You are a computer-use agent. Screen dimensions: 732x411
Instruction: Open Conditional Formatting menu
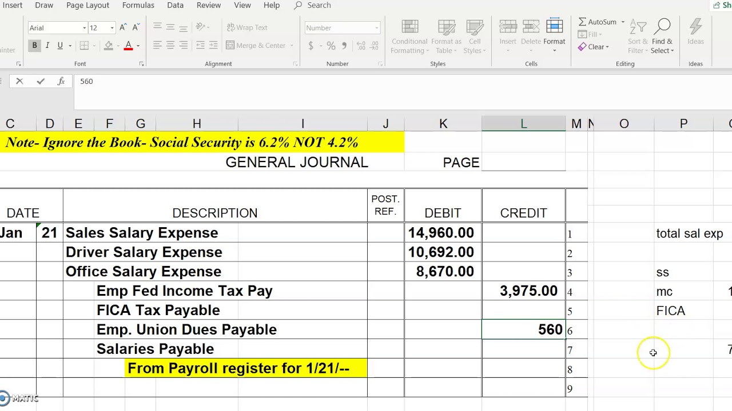409,37
